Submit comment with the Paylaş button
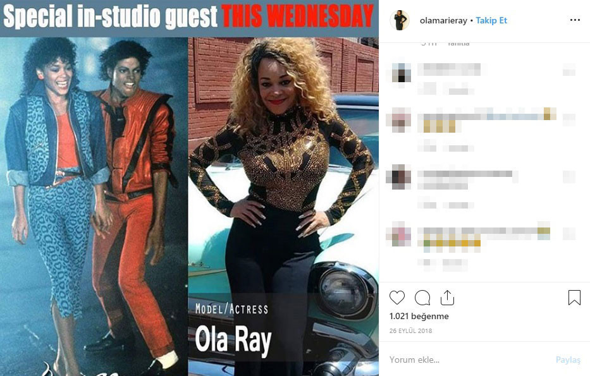This screenshot has width=590, height=376. (x=568, y=360)
